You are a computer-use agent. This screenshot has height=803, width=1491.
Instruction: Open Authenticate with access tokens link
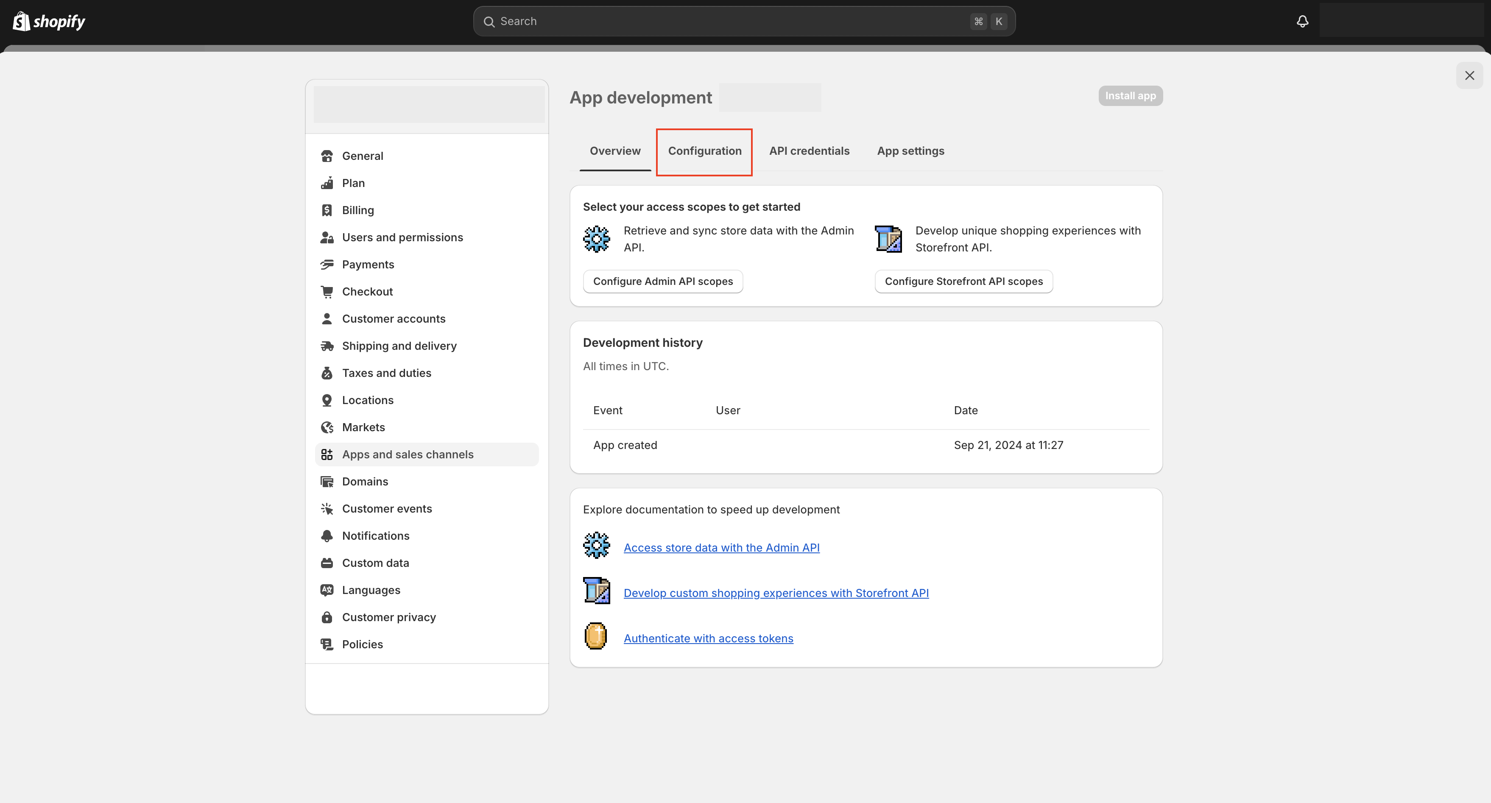pos(709,638)
